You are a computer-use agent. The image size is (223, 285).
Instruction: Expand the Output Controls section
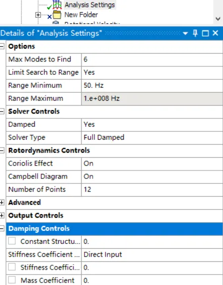coord(2,216)
